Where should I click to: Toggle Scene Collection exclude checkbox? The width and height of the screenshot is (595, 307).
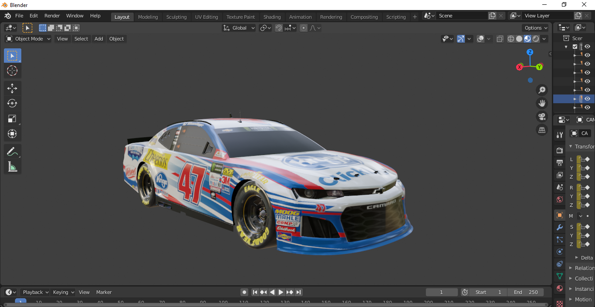[575, 47]
